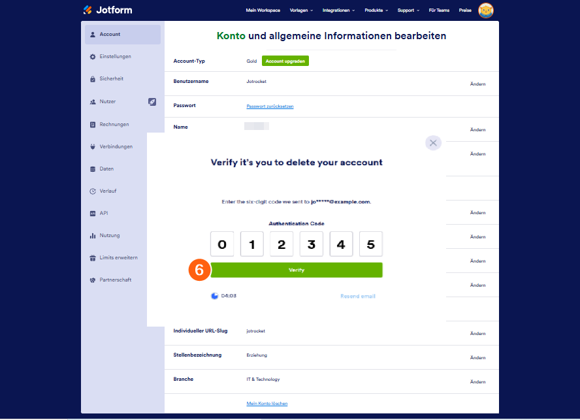The height and width of the screenshot is (420, 580).
Task: Expand the Vorlagen dropdown menu
Action: (x=301, y=10)
